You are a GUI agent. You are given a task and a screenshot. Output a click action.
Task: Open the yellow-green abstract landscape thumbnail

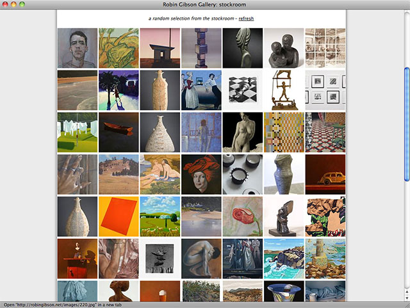[x=119, y=48]
